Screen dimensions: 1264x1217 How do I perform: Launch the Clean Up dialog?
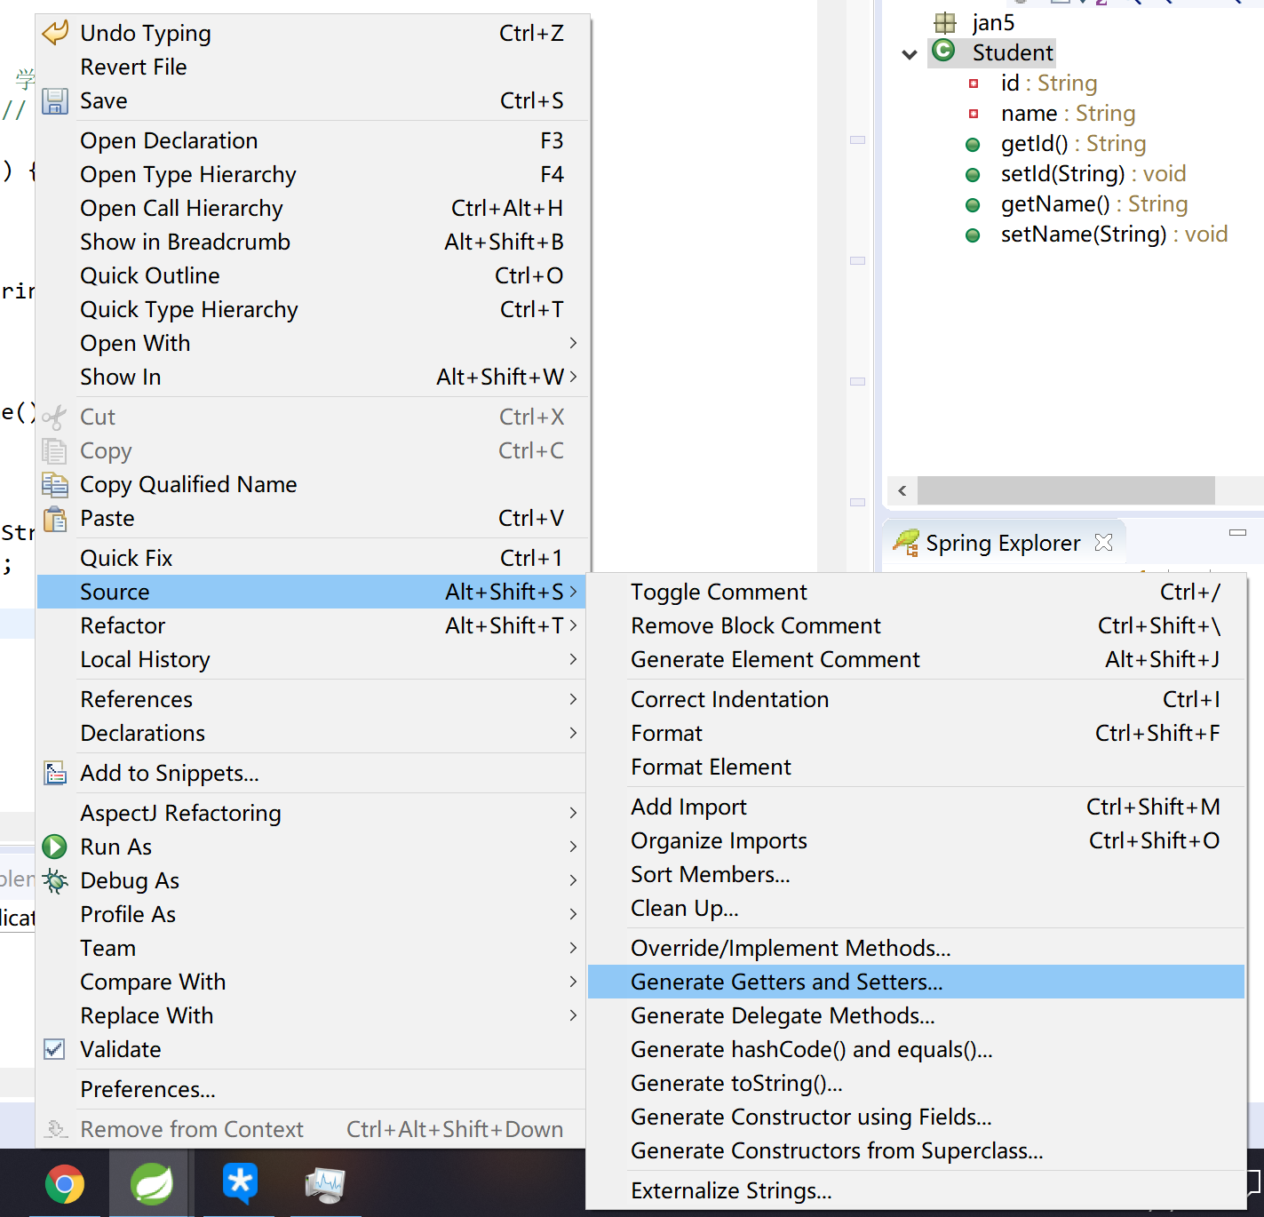pyautogui.click(x=684, y=908)
